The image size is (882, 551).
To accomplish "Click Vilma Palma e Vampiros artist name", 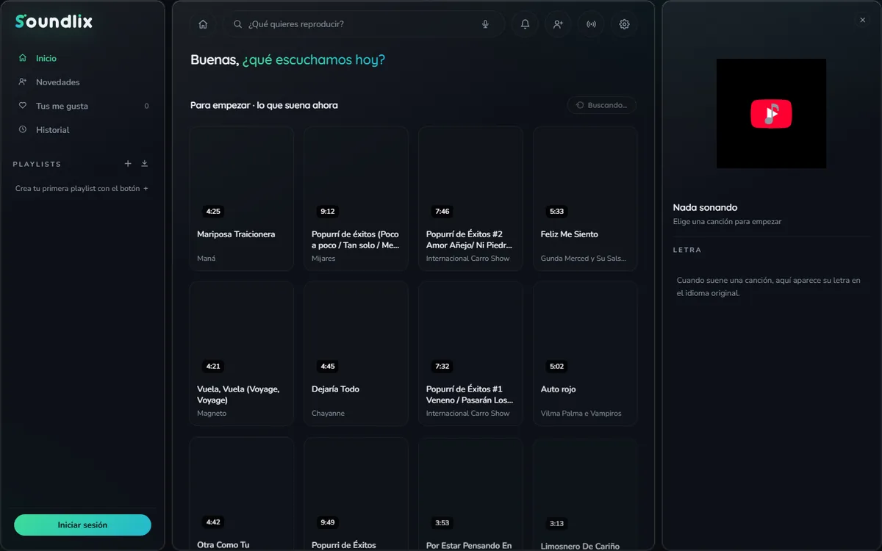I will (581, 414).
